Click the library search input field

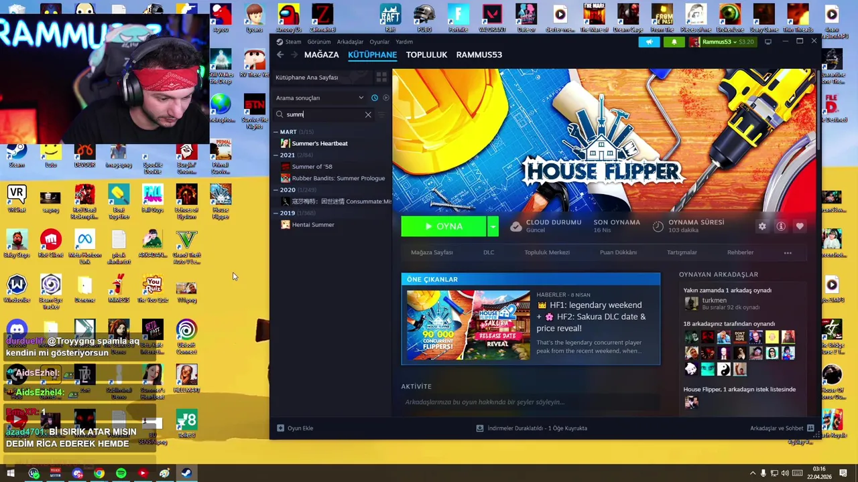324,114
